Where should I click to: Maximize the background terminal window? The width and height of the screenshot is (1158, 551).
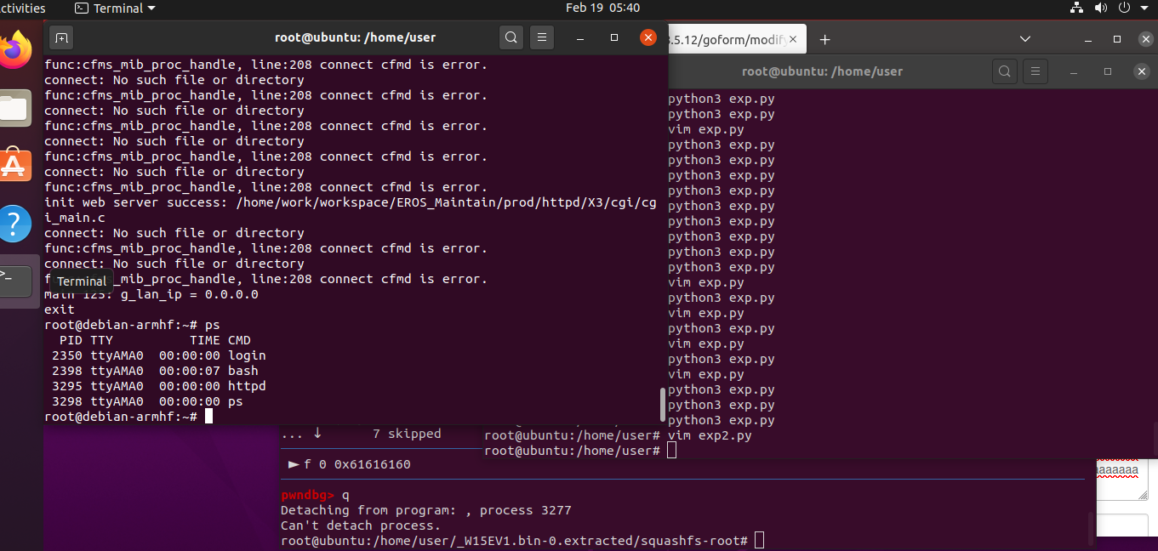pyautogui.click(x=1108, y=71)
